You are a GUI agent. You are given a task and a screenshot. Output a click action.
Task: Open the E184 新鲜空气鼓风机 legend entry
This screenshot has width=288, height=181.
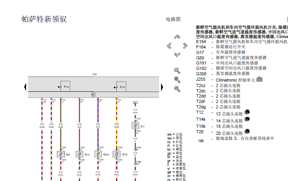coord(242,42)
